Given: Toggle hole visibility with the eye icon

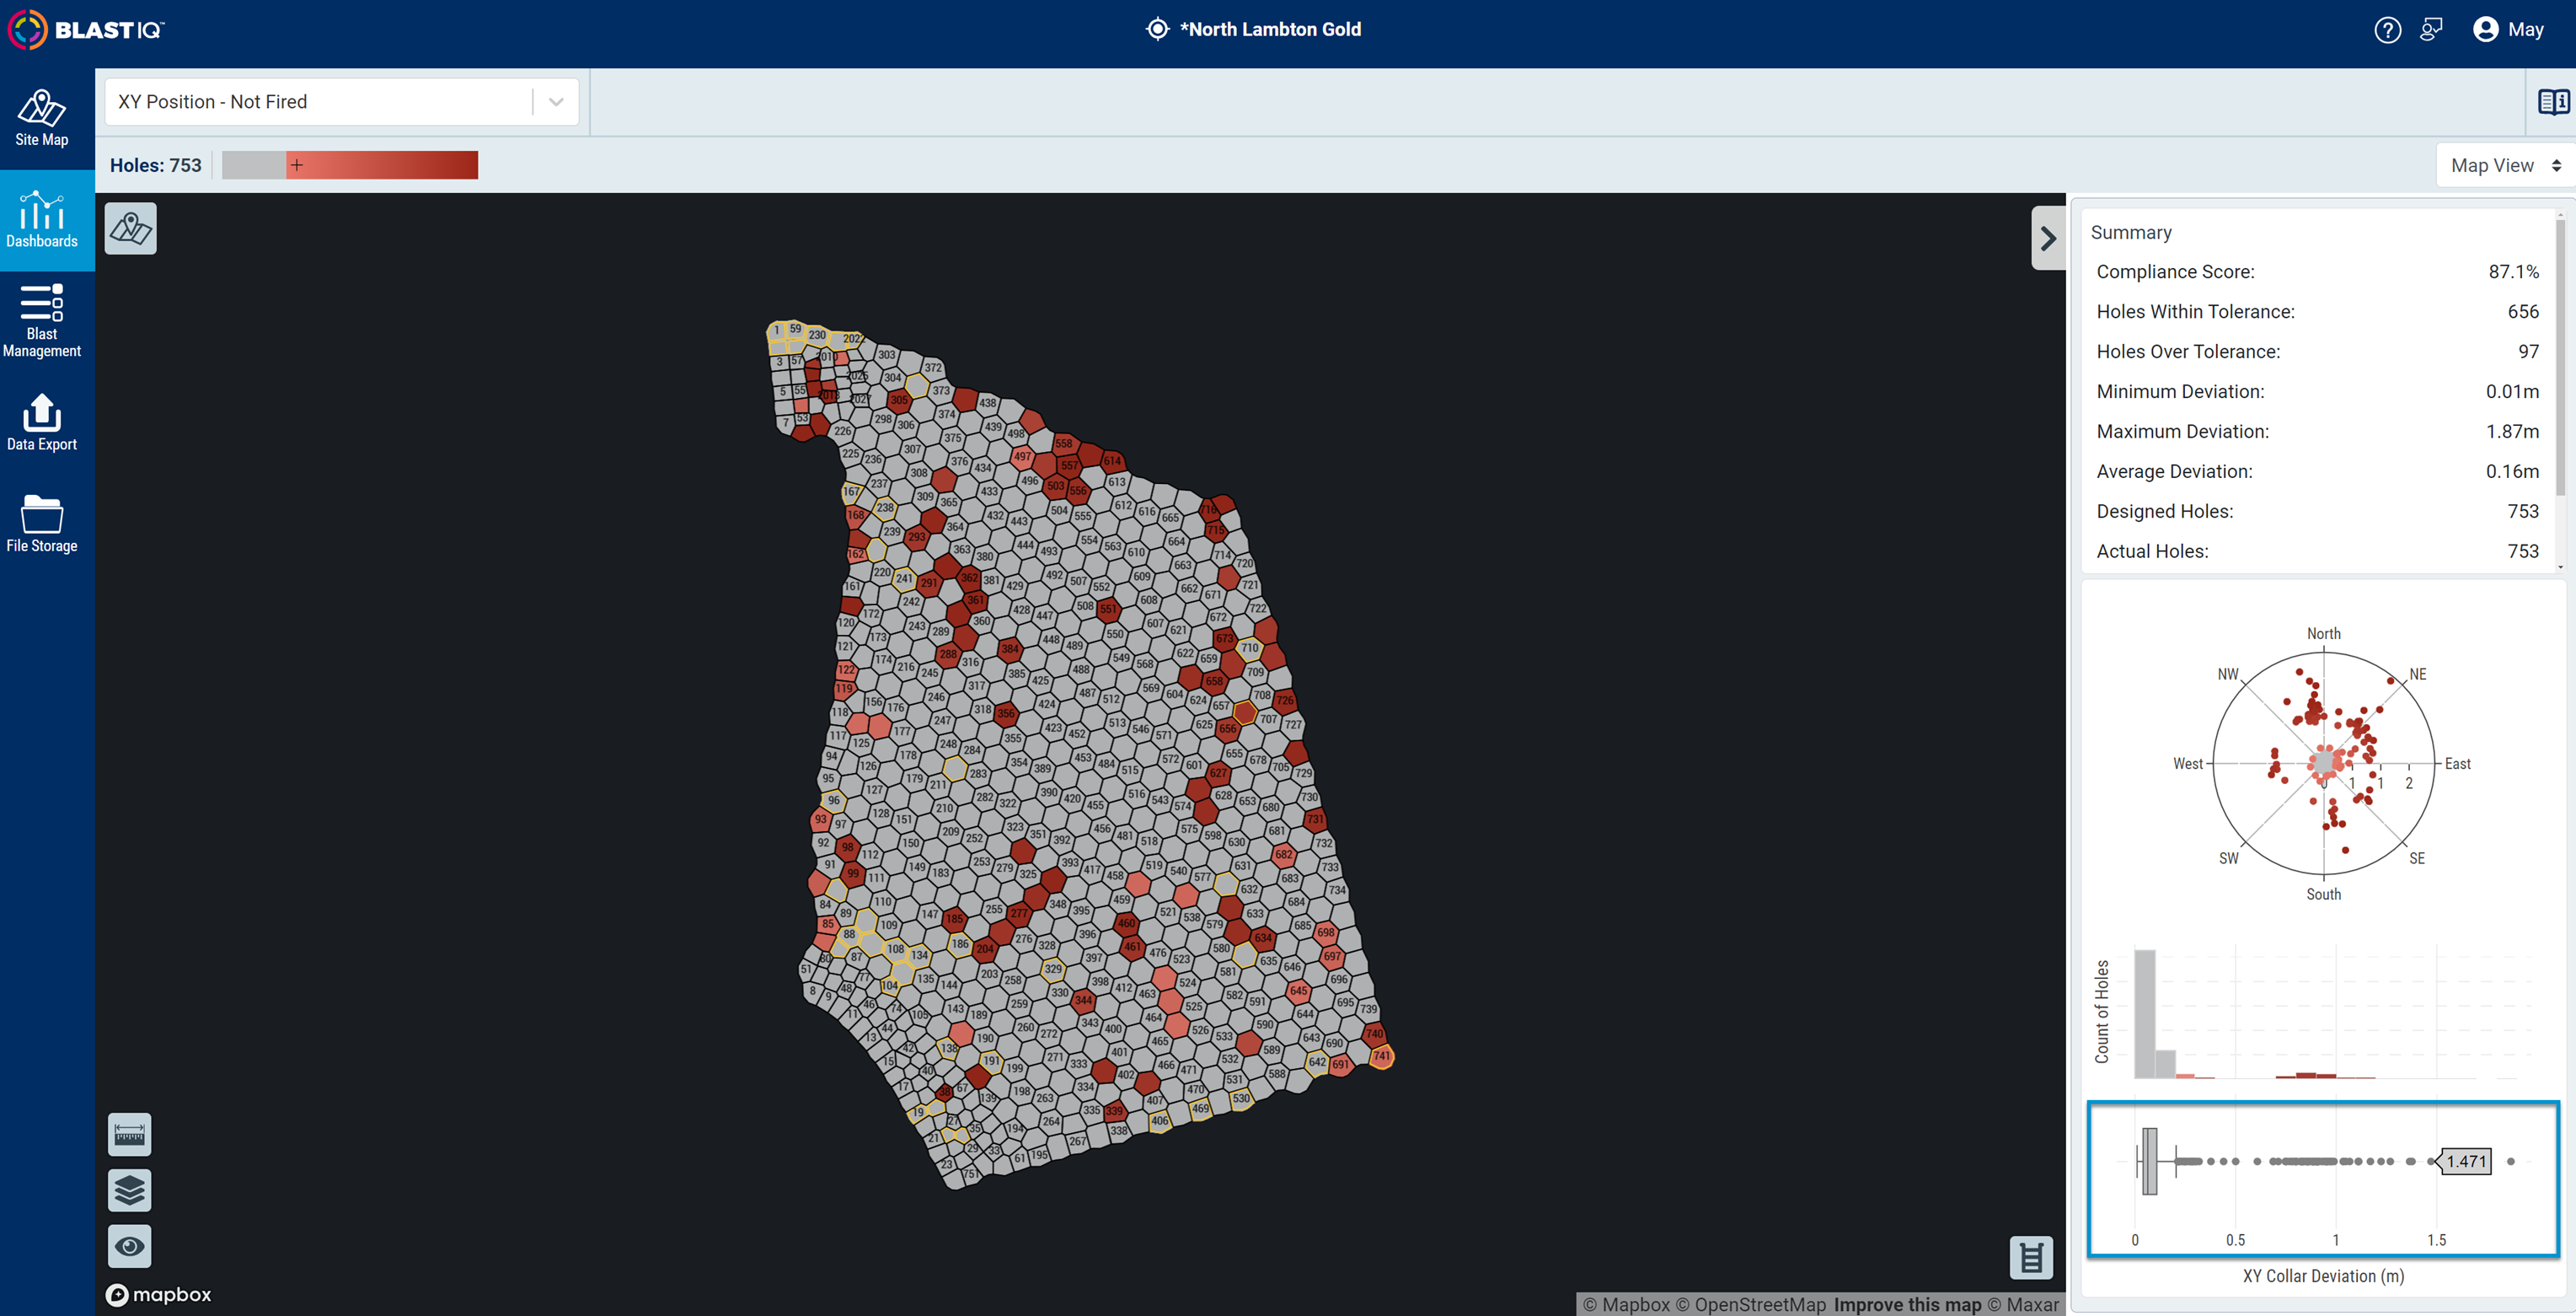Looking at the screenshot, I should click(x=129, y=1245).
